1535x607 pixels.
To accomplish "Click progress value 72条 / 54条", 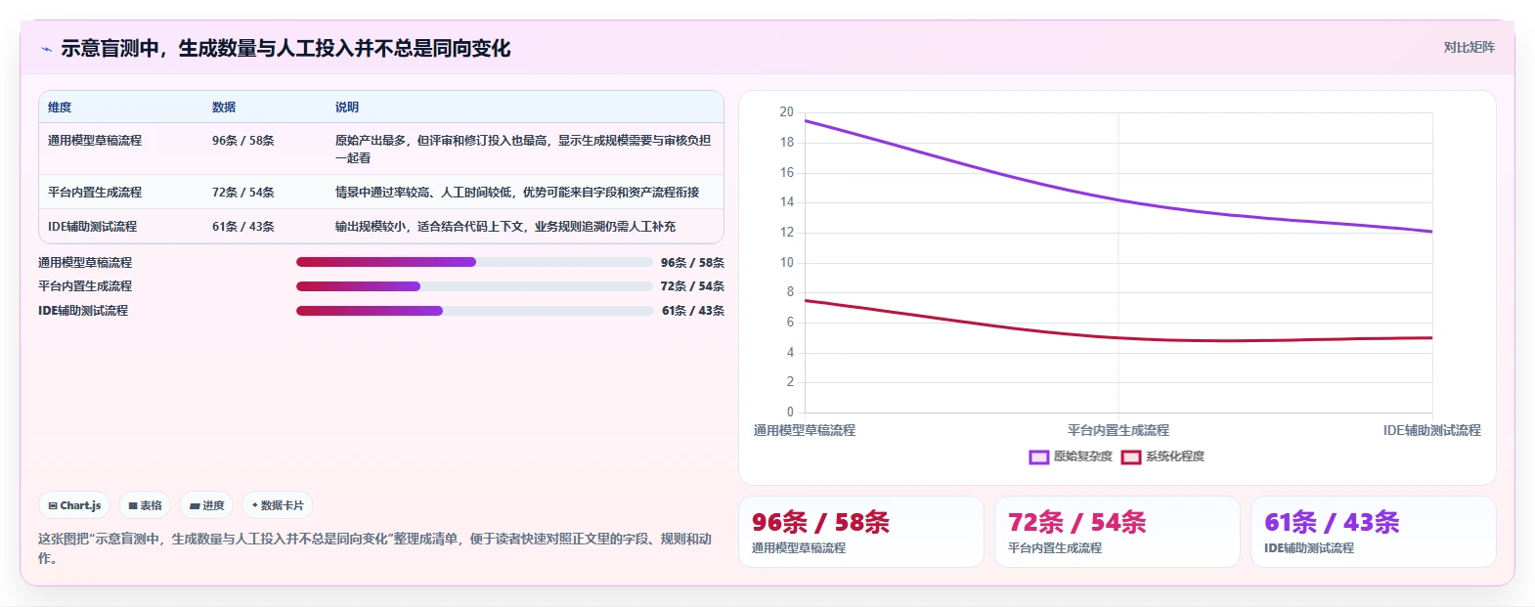I will [x=692, y=286].
